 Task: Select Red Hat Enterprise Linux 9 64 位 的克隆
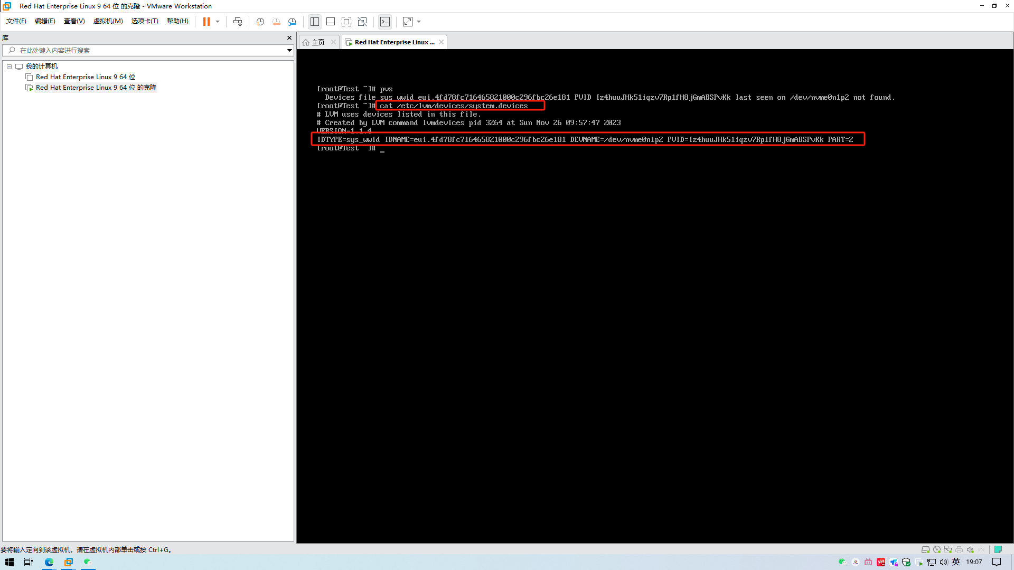[x=96, y=88]
